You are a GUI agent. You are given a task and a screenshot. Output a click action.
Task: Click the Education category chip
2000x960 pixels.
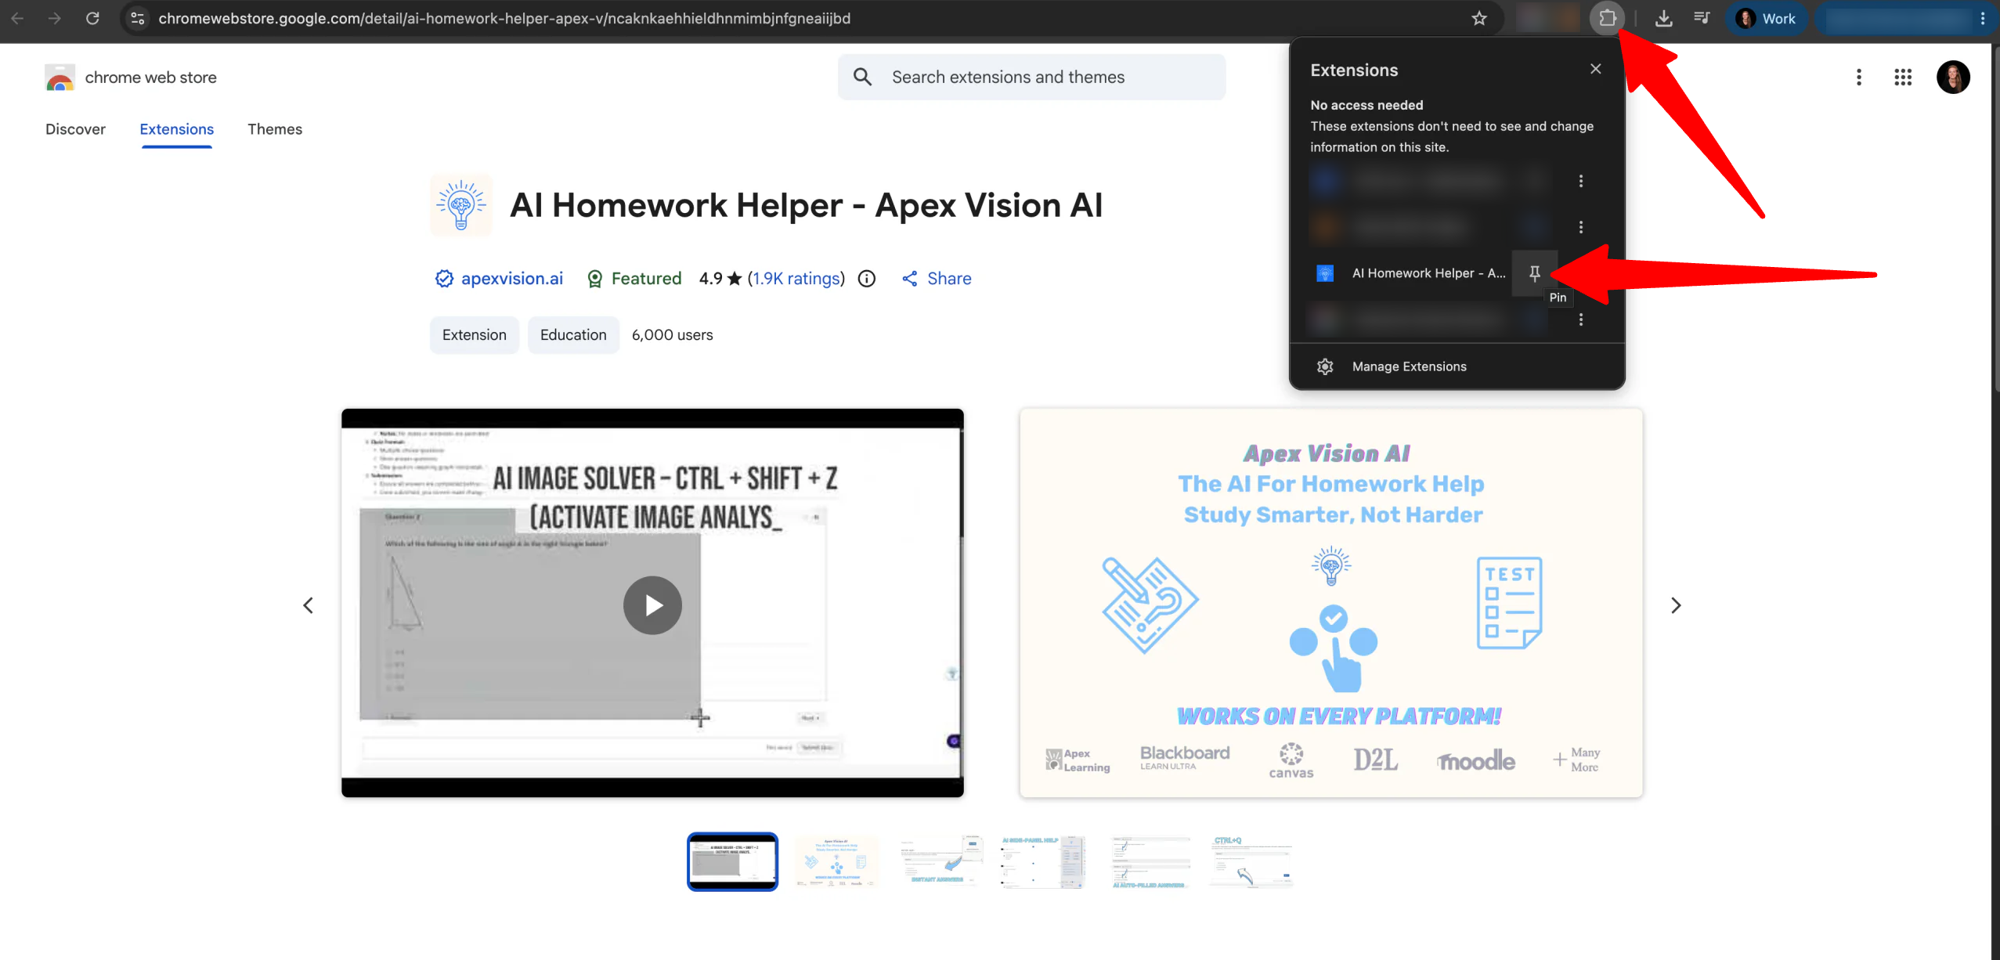pos(573,334)
